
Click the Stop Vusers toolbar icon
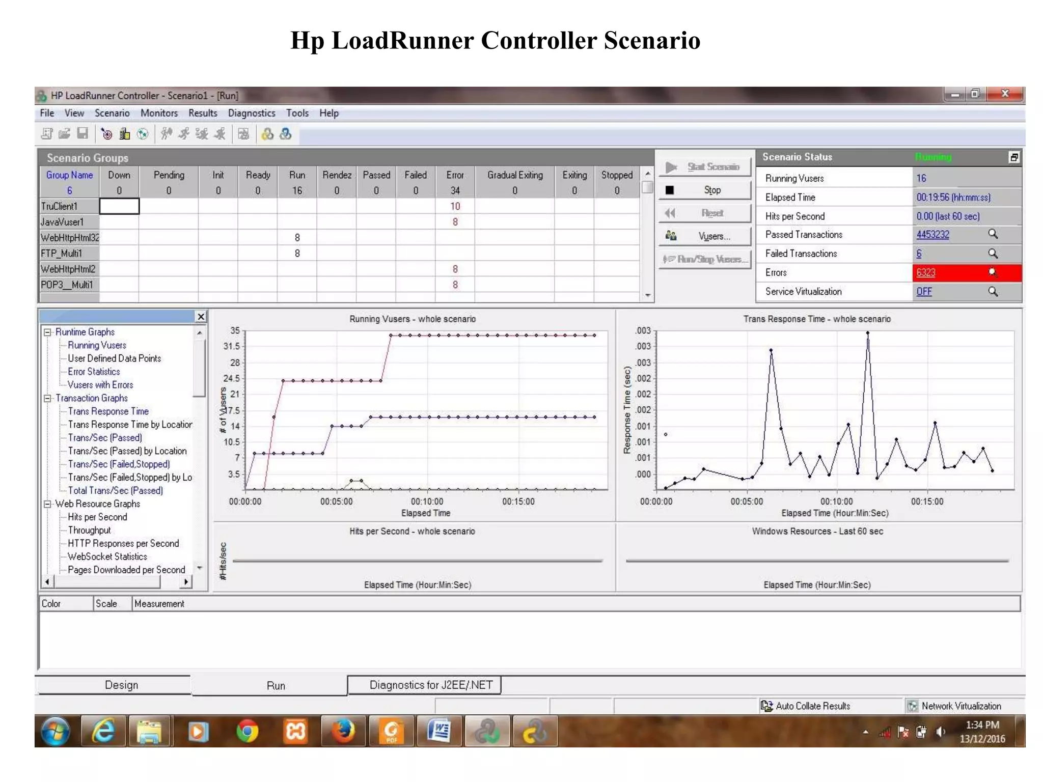click(x=219, y=134)
